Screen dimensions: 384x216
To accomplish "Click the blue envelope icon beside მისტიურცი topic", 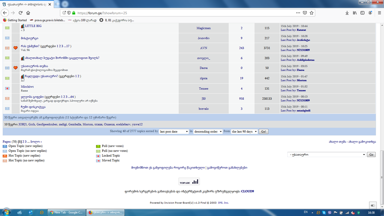I will [x=8, y=37].
